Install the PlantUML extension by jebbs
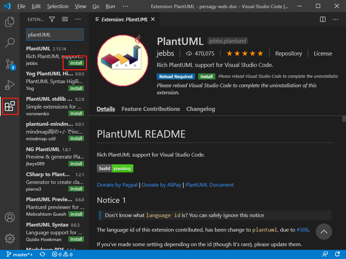Screen dimensions: 346x259 tap(76, 63)
